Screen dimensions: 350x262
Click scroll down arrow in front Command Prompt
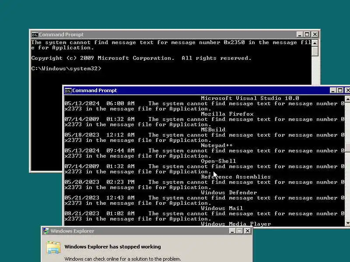click(x=347, y=223)
